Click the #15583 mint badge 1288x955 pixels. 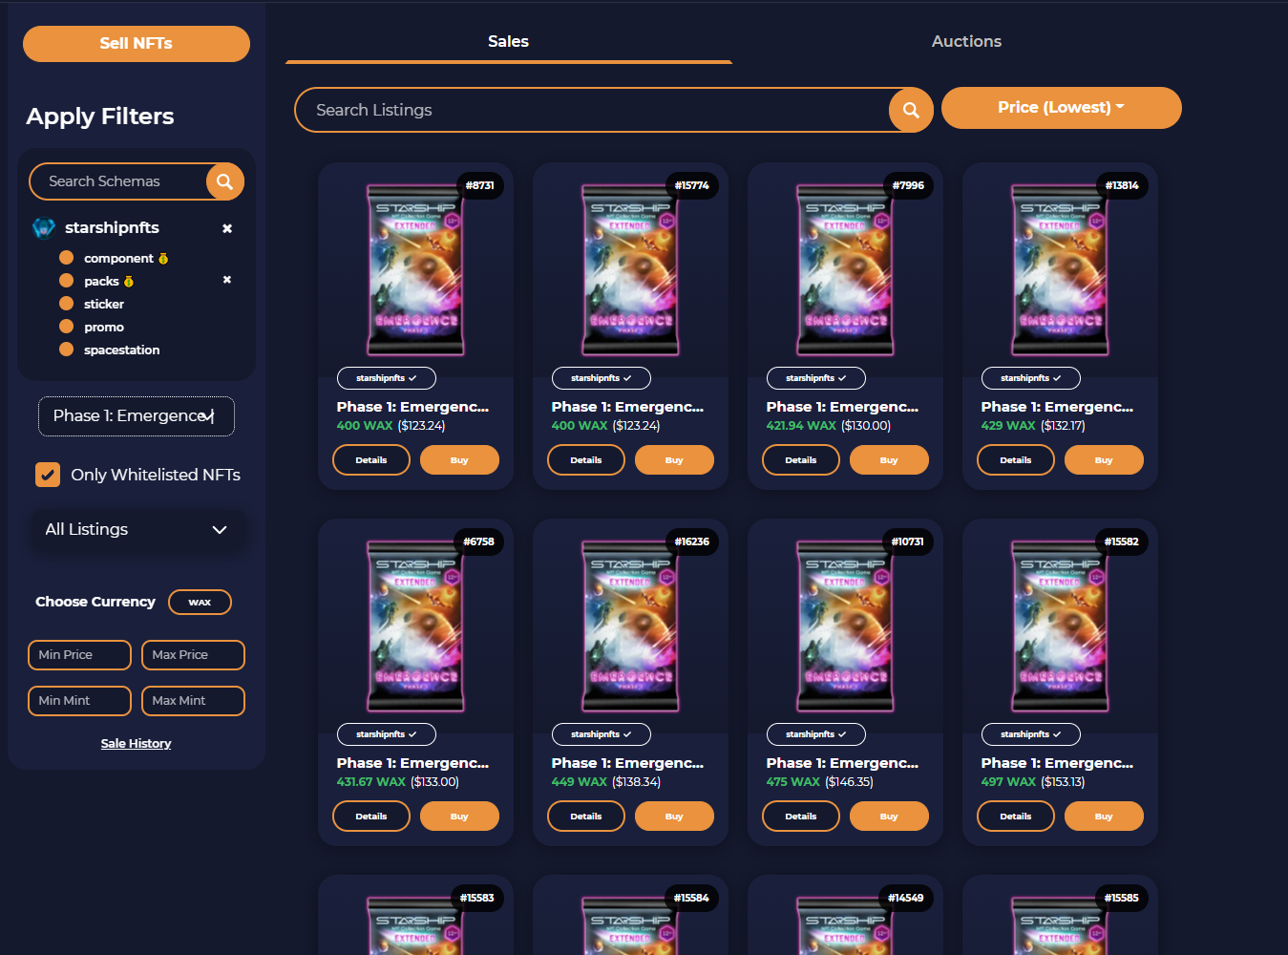point(477,898)
